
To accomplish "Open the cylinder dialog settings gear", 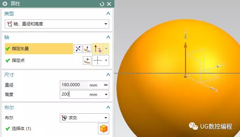I will click(x=5, y=3).
